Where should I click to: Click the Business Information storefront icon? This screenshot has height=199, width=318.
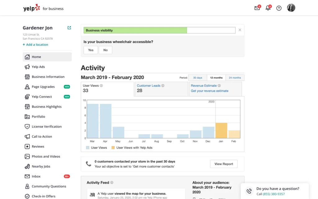point(27,77)
